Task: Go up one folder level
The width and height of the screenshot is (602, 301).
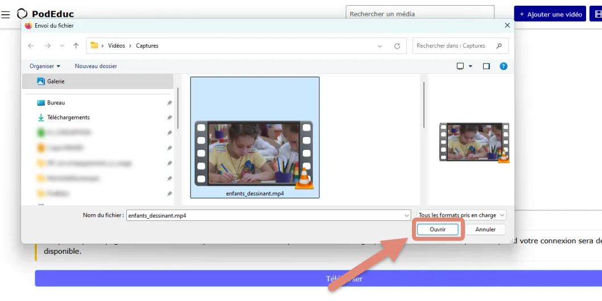Action: tap(76, 45)
